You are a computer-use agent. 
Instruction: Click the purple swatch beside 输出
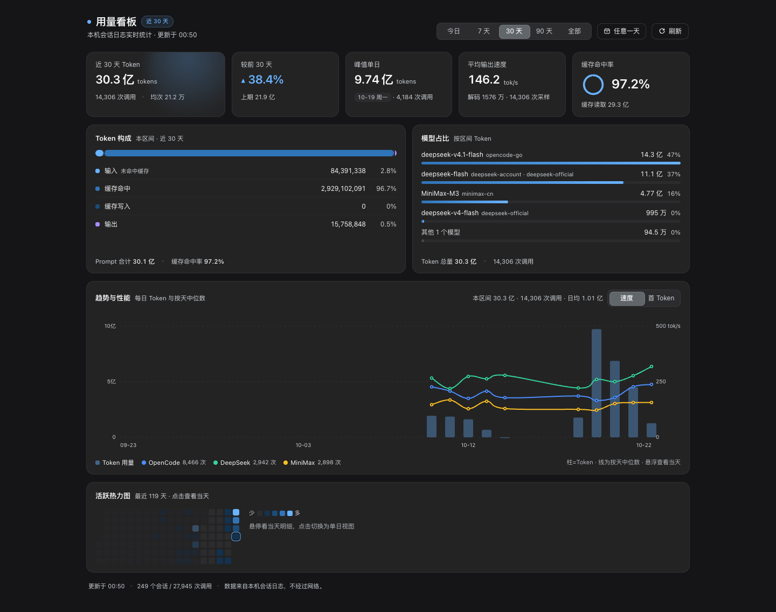pos(98,224)
